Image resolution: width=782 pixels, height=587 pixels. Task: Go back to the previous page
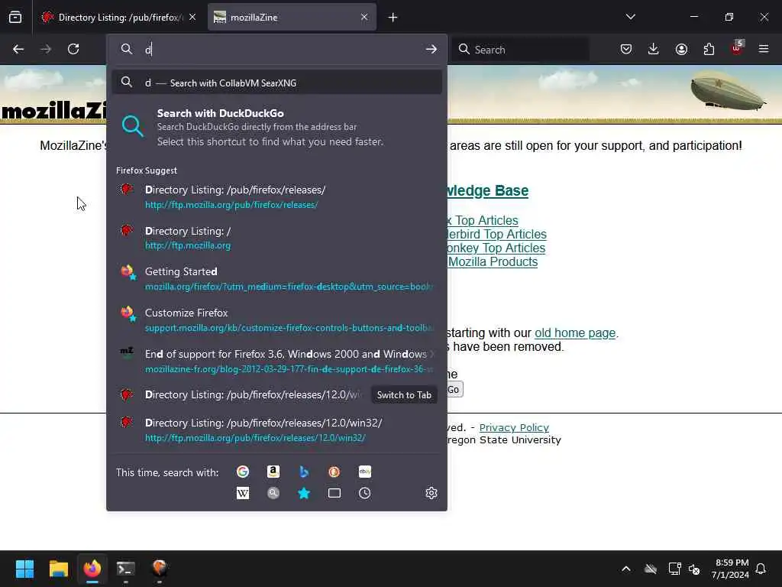pyautogui.click(x=18, y=49)
